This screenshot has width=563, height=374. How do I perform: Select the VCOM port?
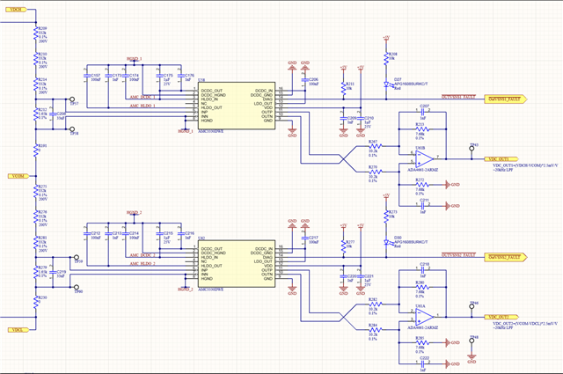pyautogui.click(x=18, y=176)
